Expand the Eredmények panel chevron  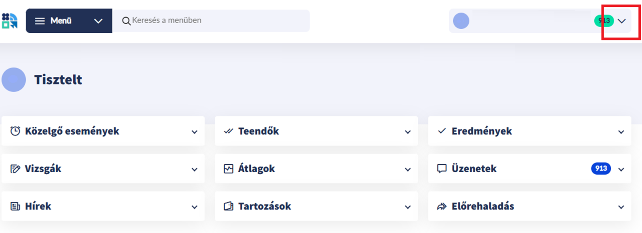point(621,132)
